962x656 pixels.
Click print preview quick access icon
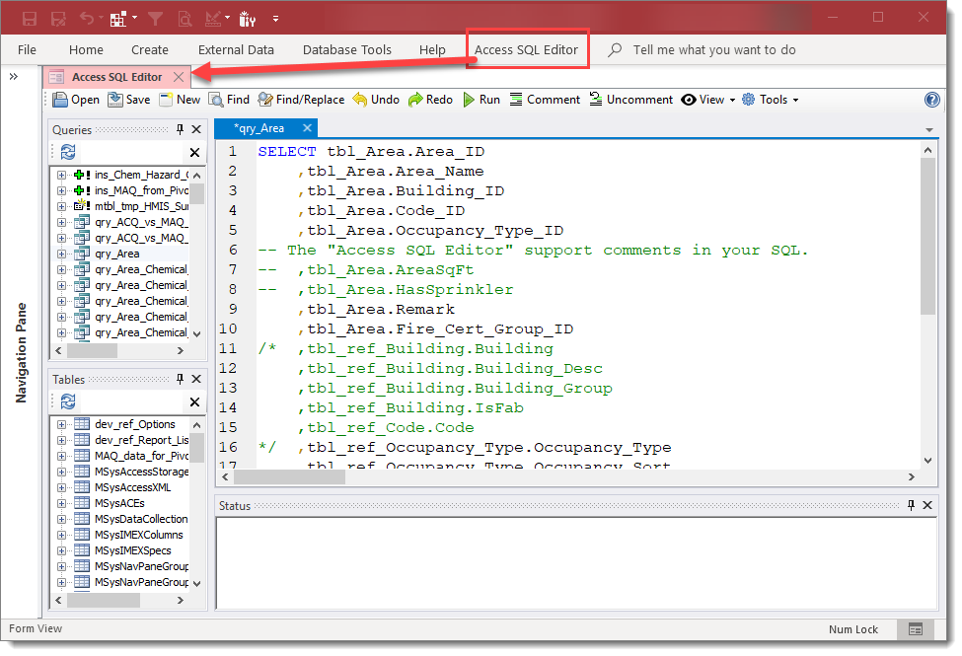click(185, 19)
